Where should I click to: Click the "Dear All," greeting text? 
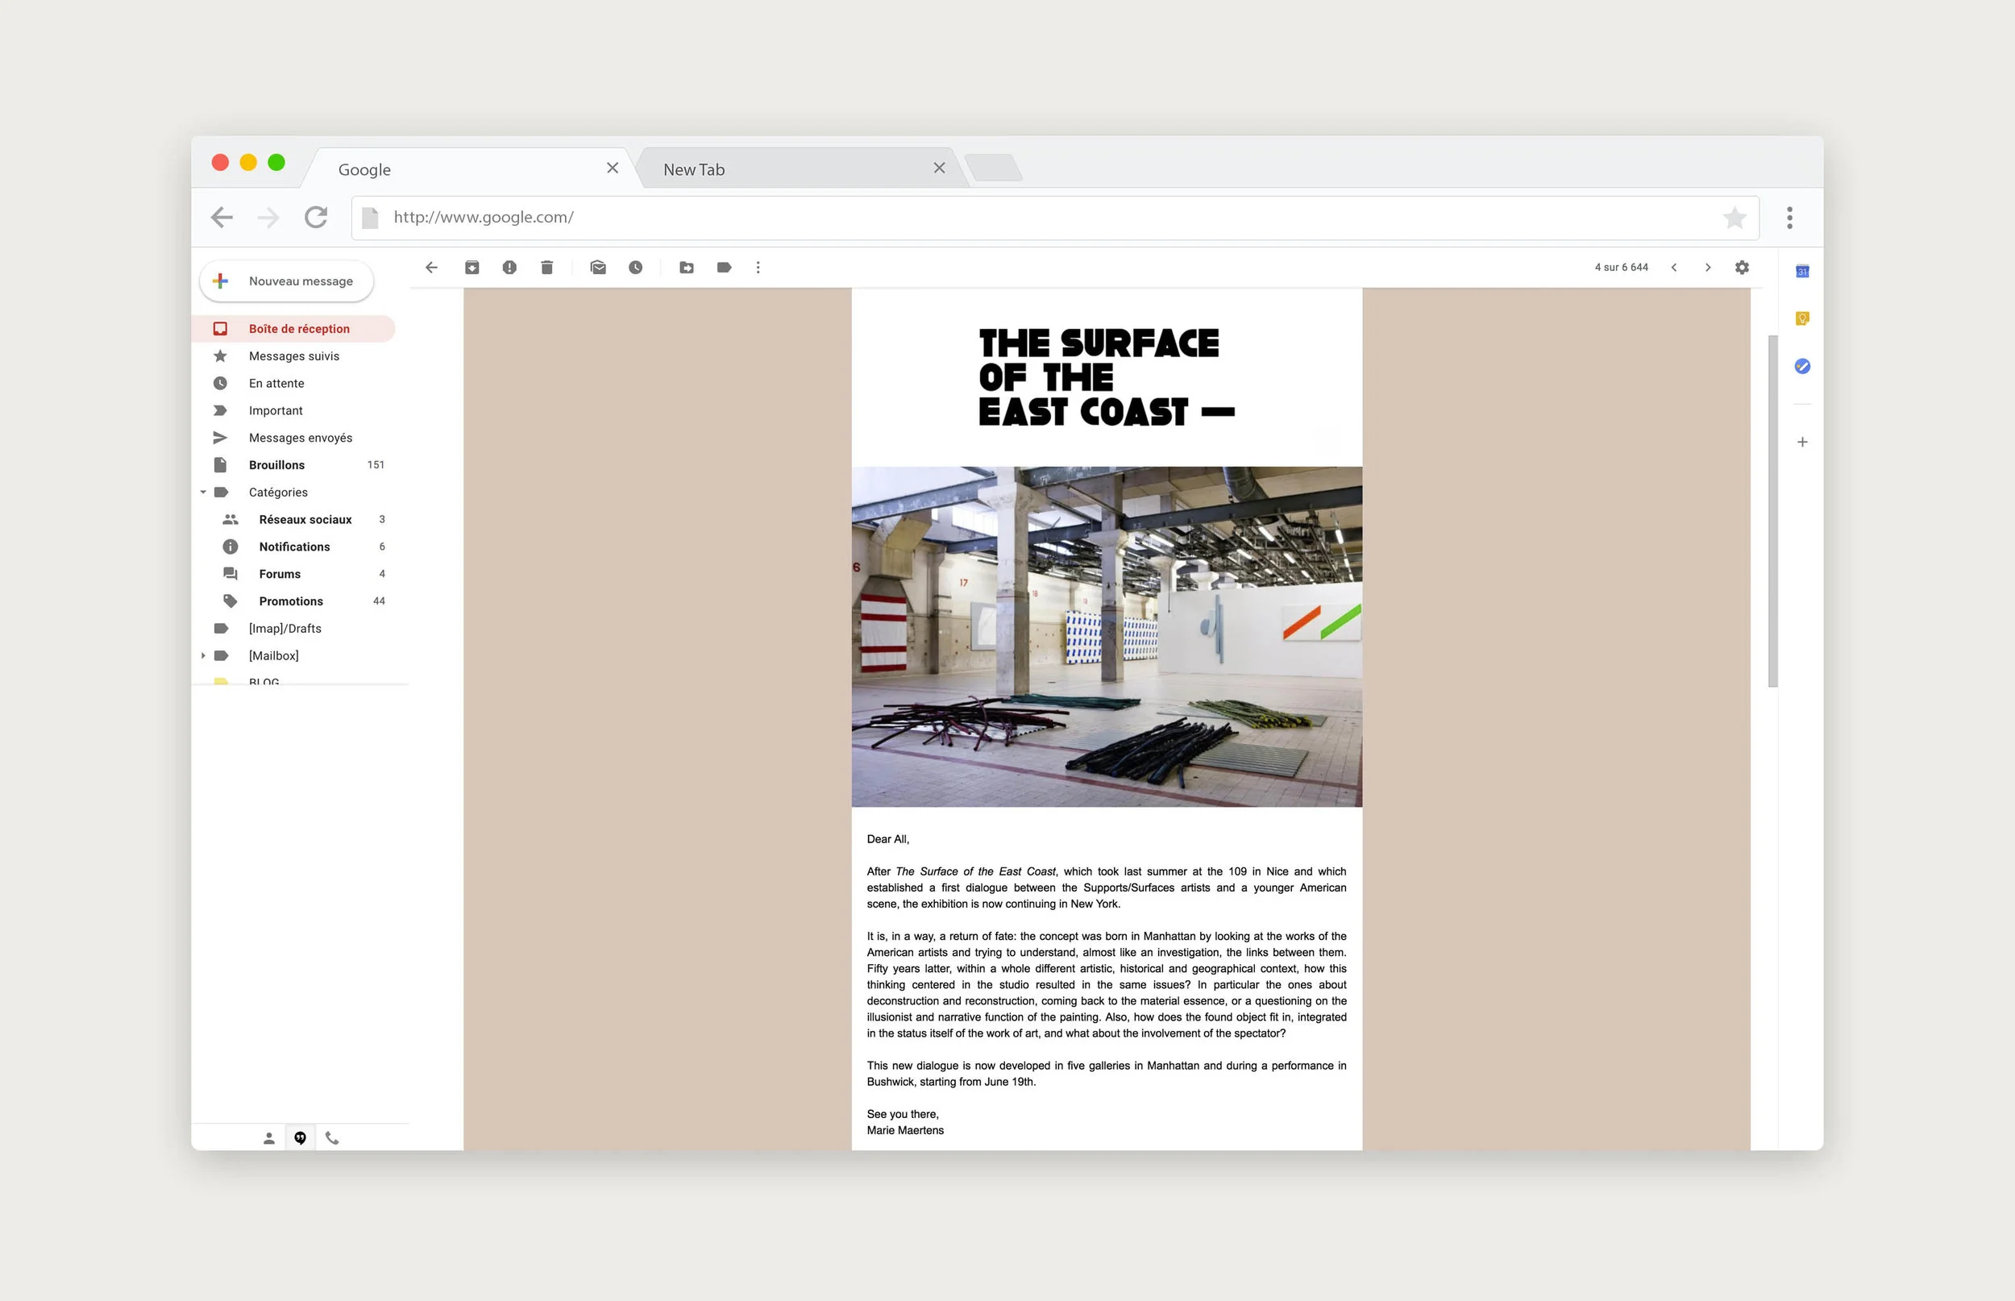click(887, 839)
